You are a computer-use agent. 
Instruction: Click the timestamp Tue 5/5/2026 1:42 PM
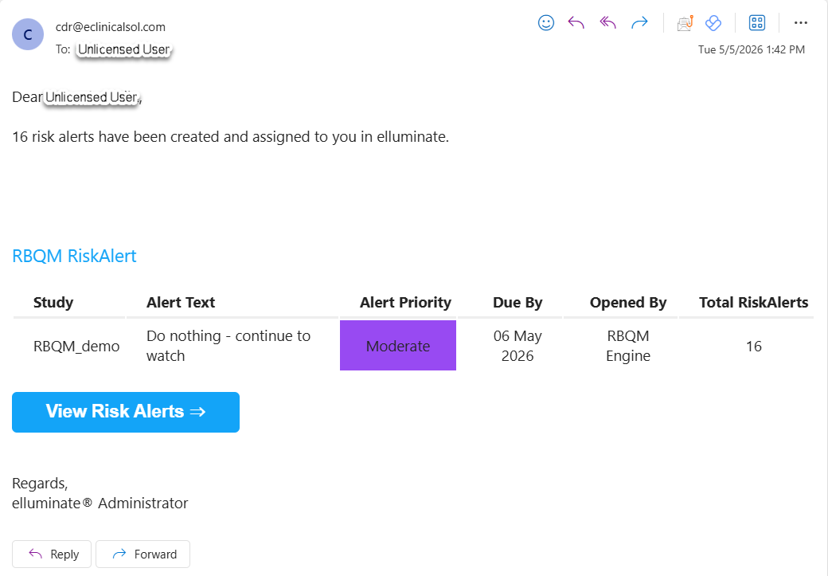pos(752,49)
